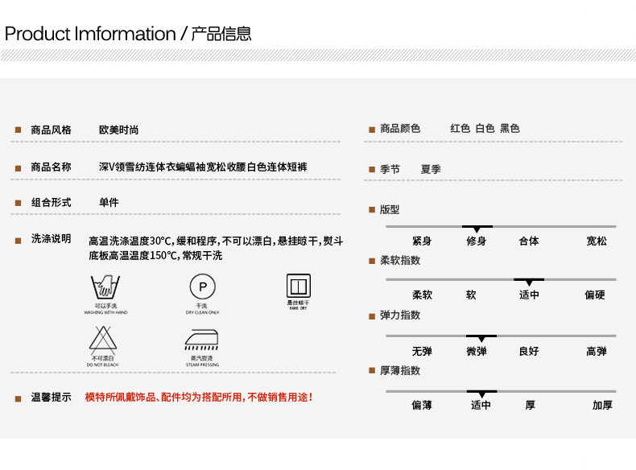Click the DO NOT BLEACH caption

click(102, 365)
